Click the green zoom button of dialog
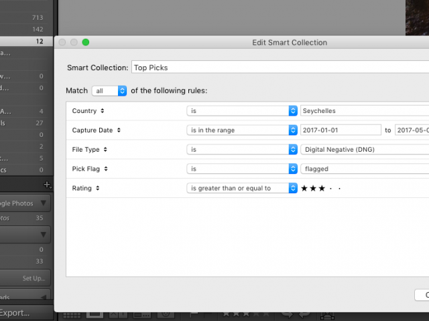Image resolution: width=429 pixels, height=321 pixels. 86,42
